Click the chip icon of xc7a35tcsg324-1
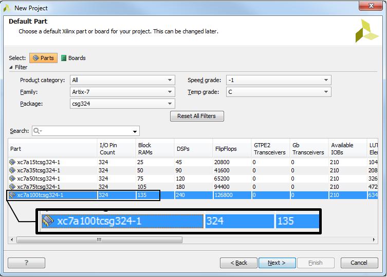Image resolution: width=387 pixels, height=277 pixels. tap(12, 170)
